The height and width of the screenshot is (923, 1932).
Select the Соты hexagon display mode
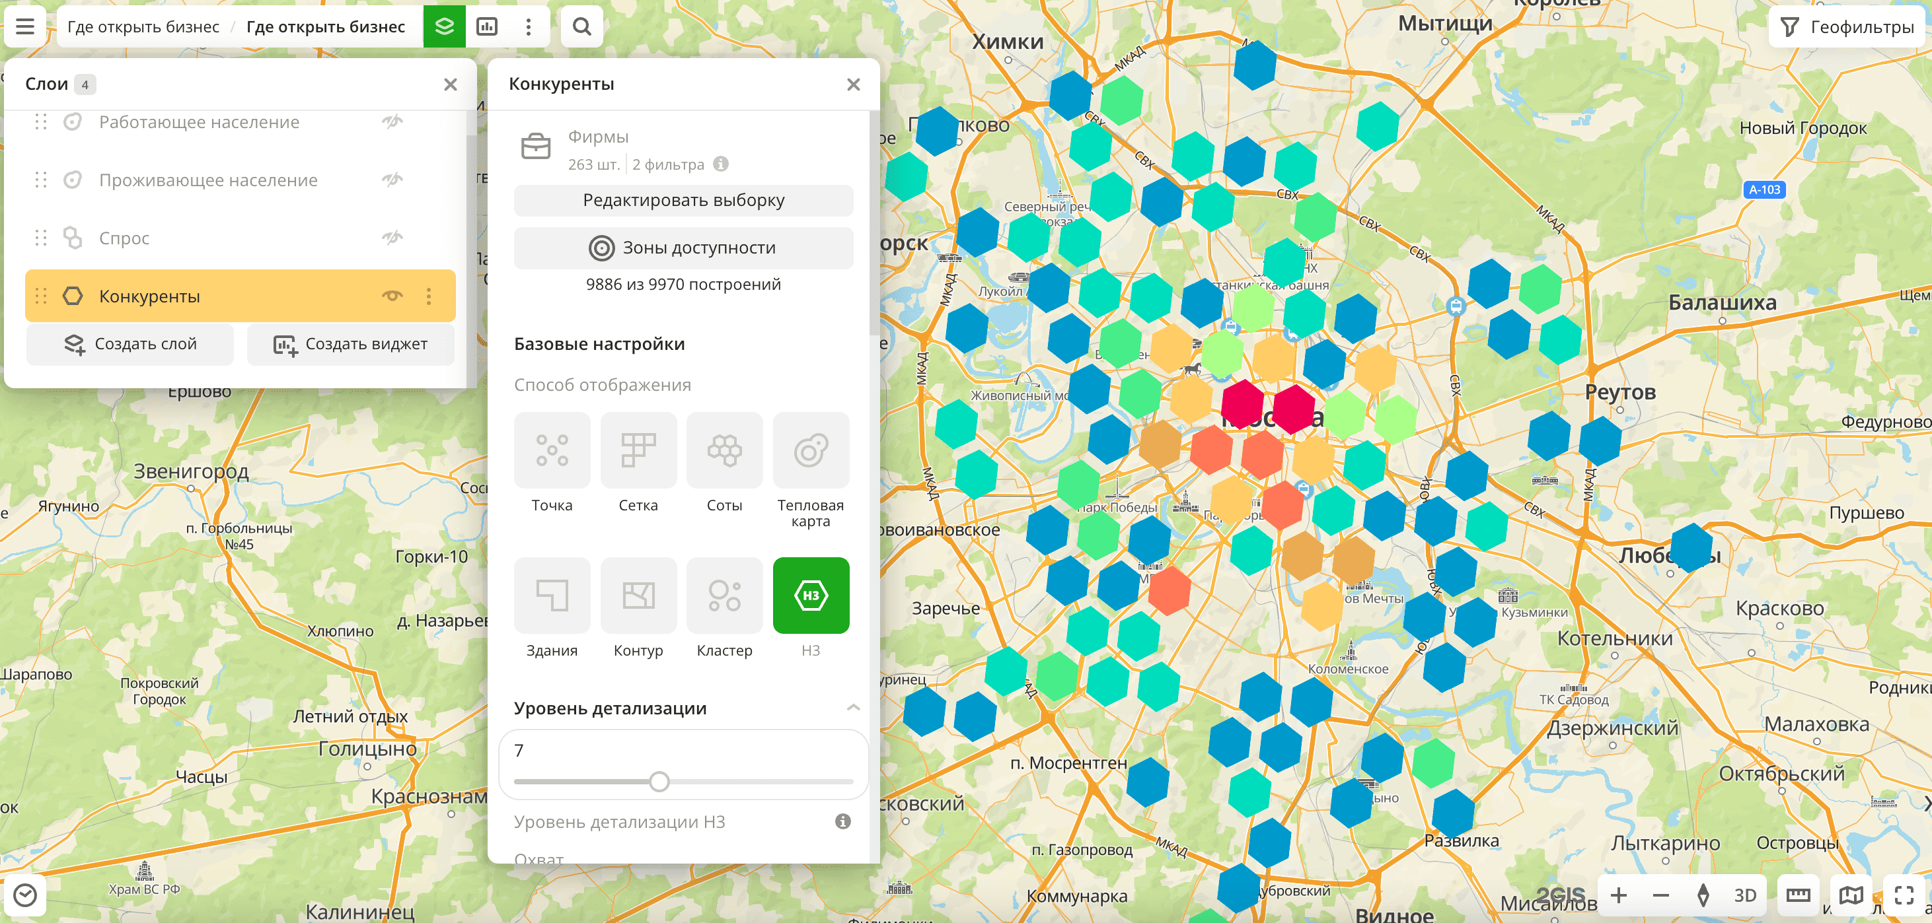coord(724,451)
